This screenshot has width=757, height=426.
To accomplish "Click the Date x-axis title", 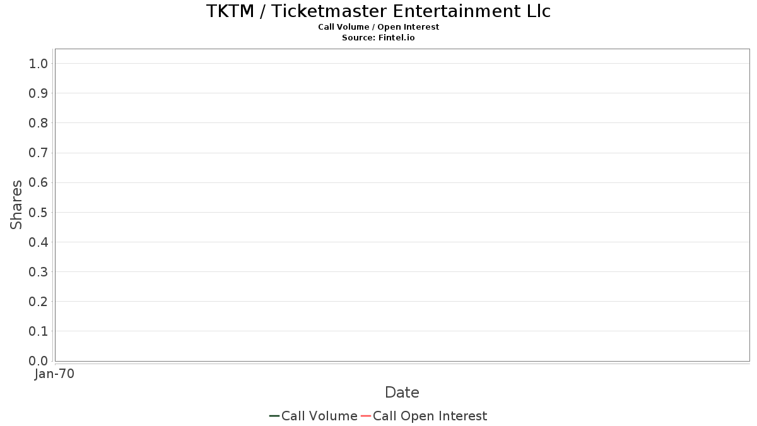I will pyautogui.click(x=402, y=393).
